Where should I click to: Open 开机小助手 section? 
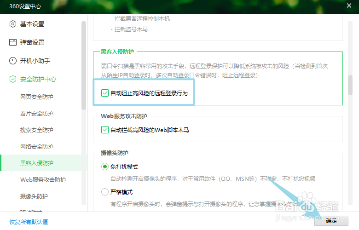35,61
